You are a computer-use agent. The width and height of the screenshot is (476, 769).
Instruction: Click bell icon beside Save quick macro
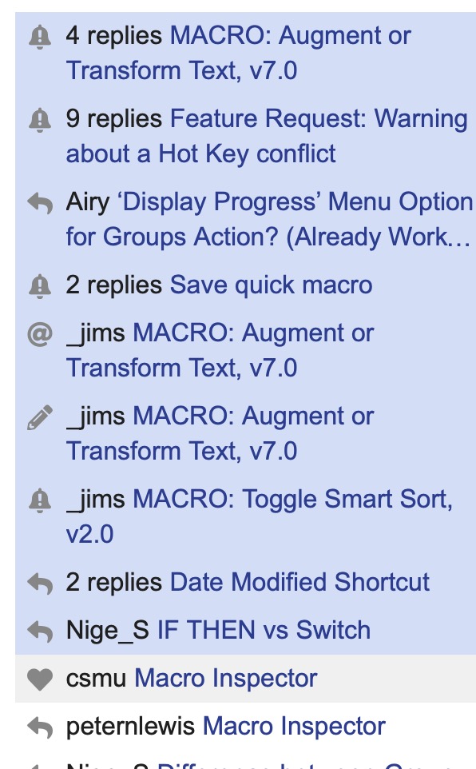click(x=40, y=286)
